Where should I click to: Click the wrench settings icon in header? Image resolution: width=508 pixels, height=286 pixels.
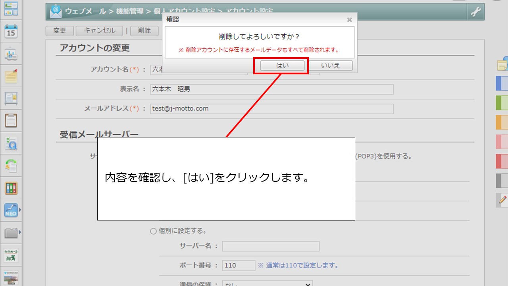475,12
